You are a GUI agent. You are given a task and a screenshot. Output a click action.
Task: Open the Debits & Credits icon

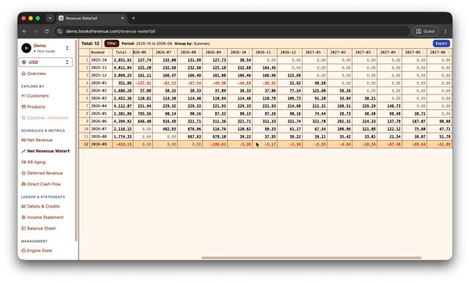click(x=23, y=207)
